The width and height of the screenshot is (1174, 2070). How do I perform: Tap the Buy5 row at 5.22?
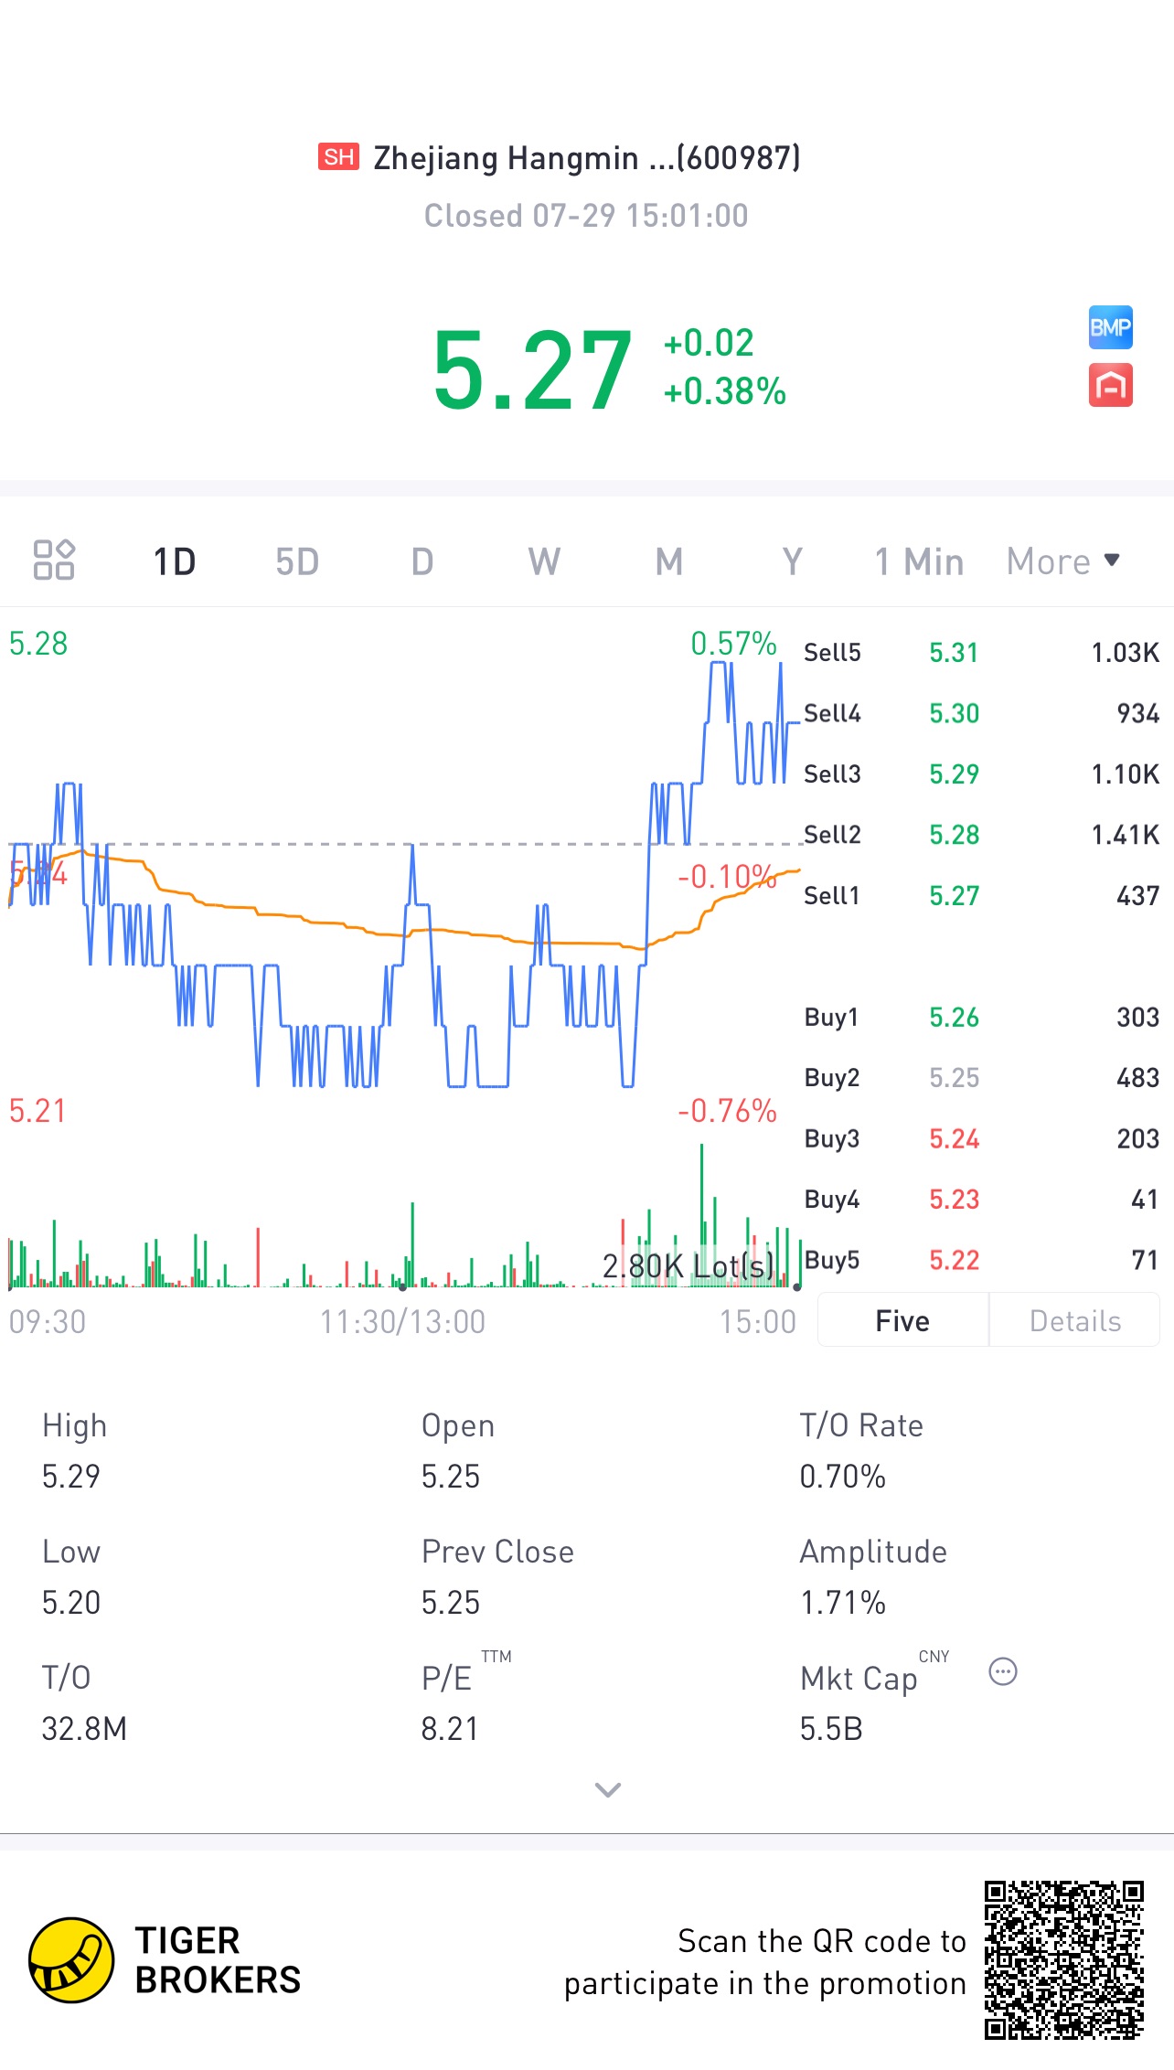pyautogui.click(x=981, y=1260)
